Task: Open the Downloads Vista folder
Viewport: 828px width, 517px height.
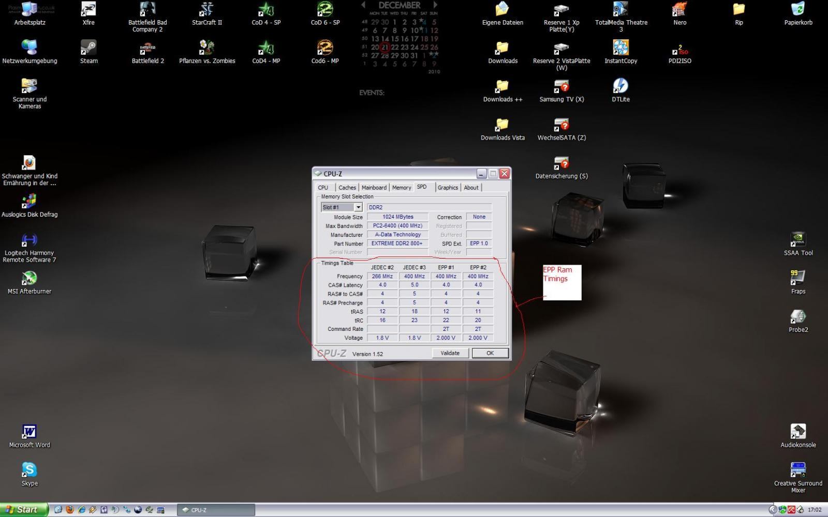Action: point(502,129)
